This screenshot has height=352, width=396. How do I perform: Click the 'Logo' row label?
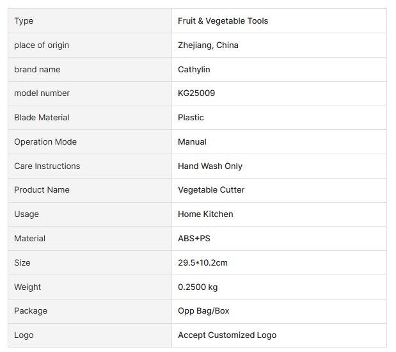(x=24, y=335)
